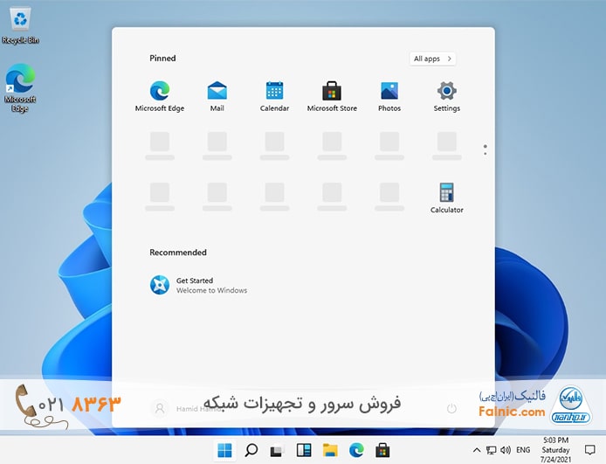Screen dimensions: 606x464
Task: Click the Start button on the taskbar
Action: coord(224,451)
